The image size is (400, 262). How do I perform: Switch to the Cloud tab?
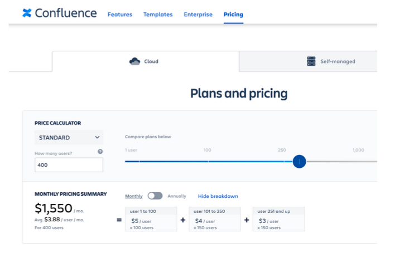pos(146,61)
